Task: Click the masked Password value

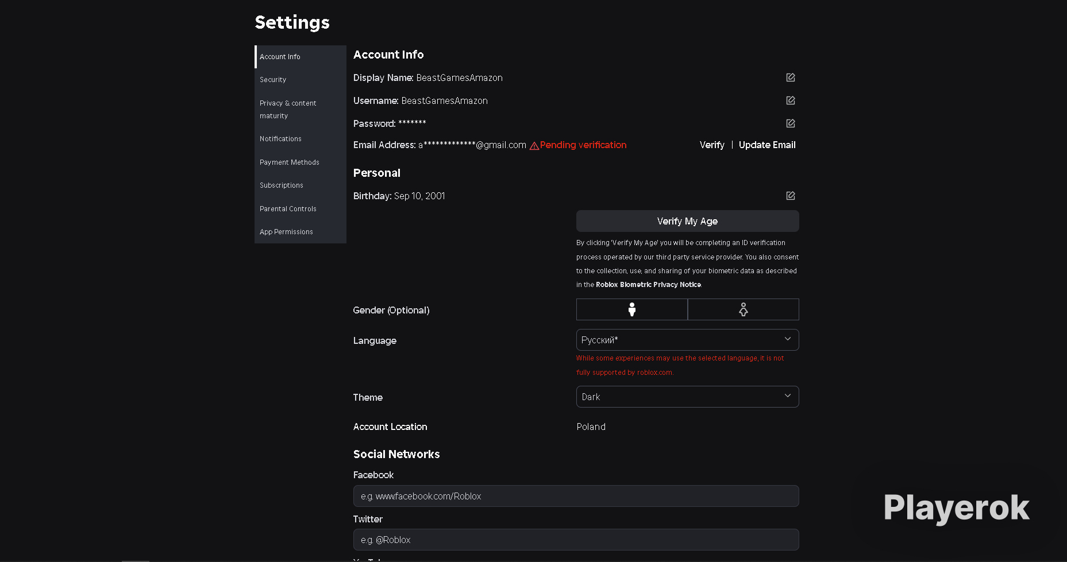Action: (x=412, y=123)
